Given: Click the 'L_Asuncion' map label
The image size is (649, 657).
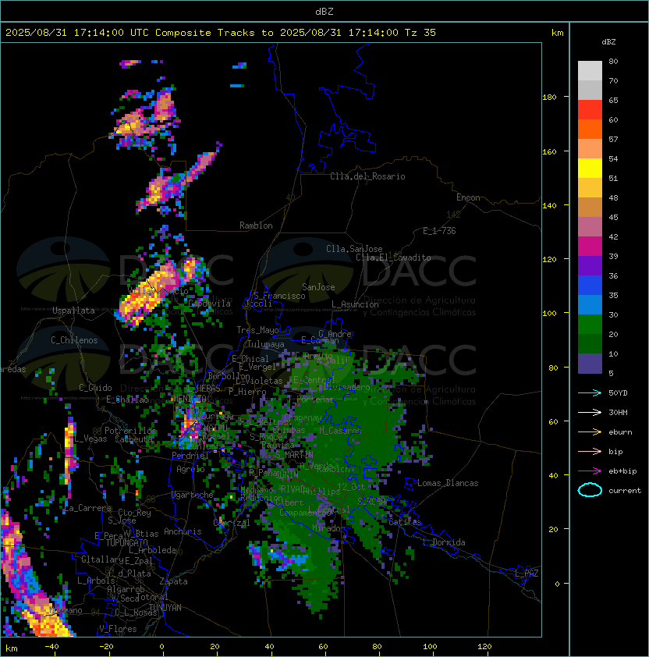Looking at the screenshot, I should coord(355,304).
